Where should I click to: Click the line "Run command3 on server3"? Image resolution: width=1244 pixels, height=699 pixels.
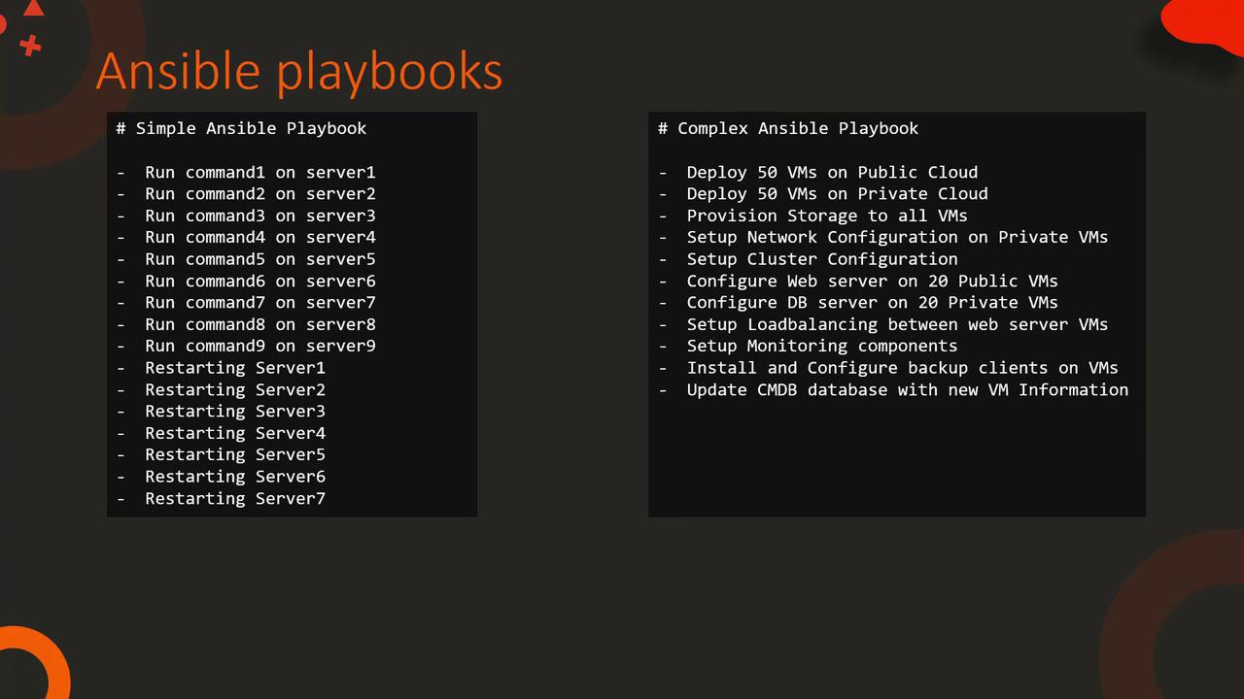coord(260,216)
